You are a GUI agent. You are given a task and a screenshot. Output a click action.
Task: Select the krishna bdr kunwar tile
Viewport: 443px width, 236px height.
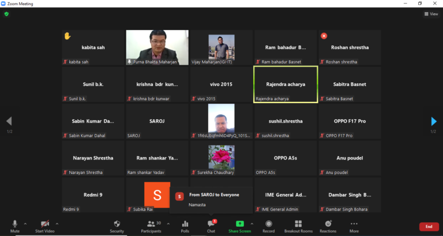tap(157, 84)
